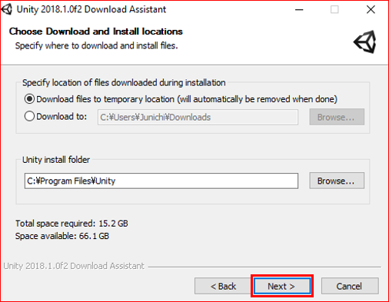Click the greyed footer 'Unity 2018.1.0f2 Download Assistant' text

pos(74,266)
